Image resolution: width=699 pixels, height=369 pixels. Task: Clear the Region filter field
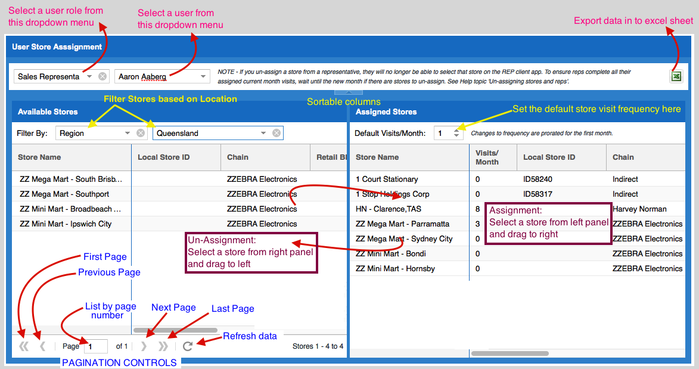coord(141,134)
